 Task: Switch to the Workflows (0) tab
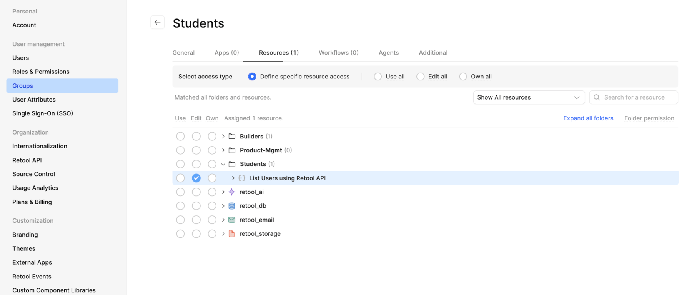click(338, 53)
